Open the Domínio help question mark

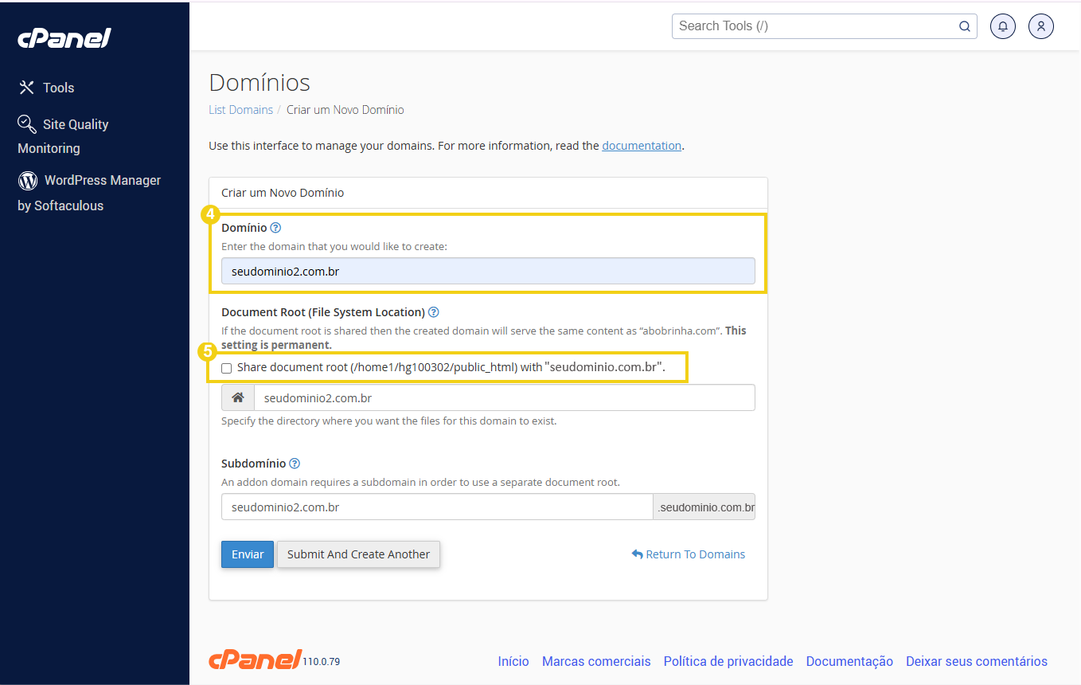click(x=275, y=227)
